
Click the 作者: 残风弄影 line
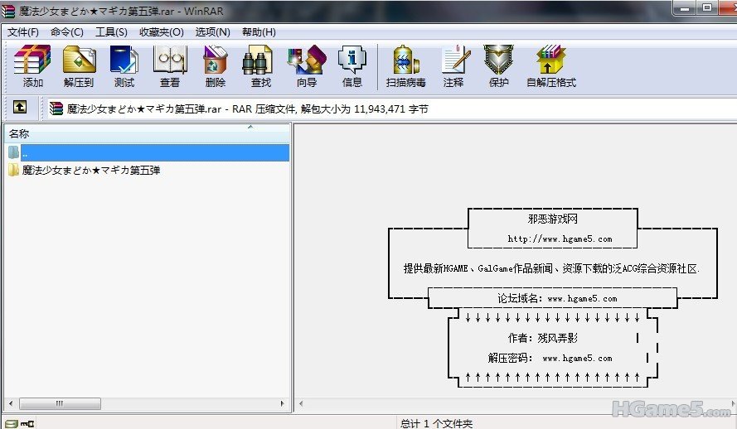[x=543, y=338]
